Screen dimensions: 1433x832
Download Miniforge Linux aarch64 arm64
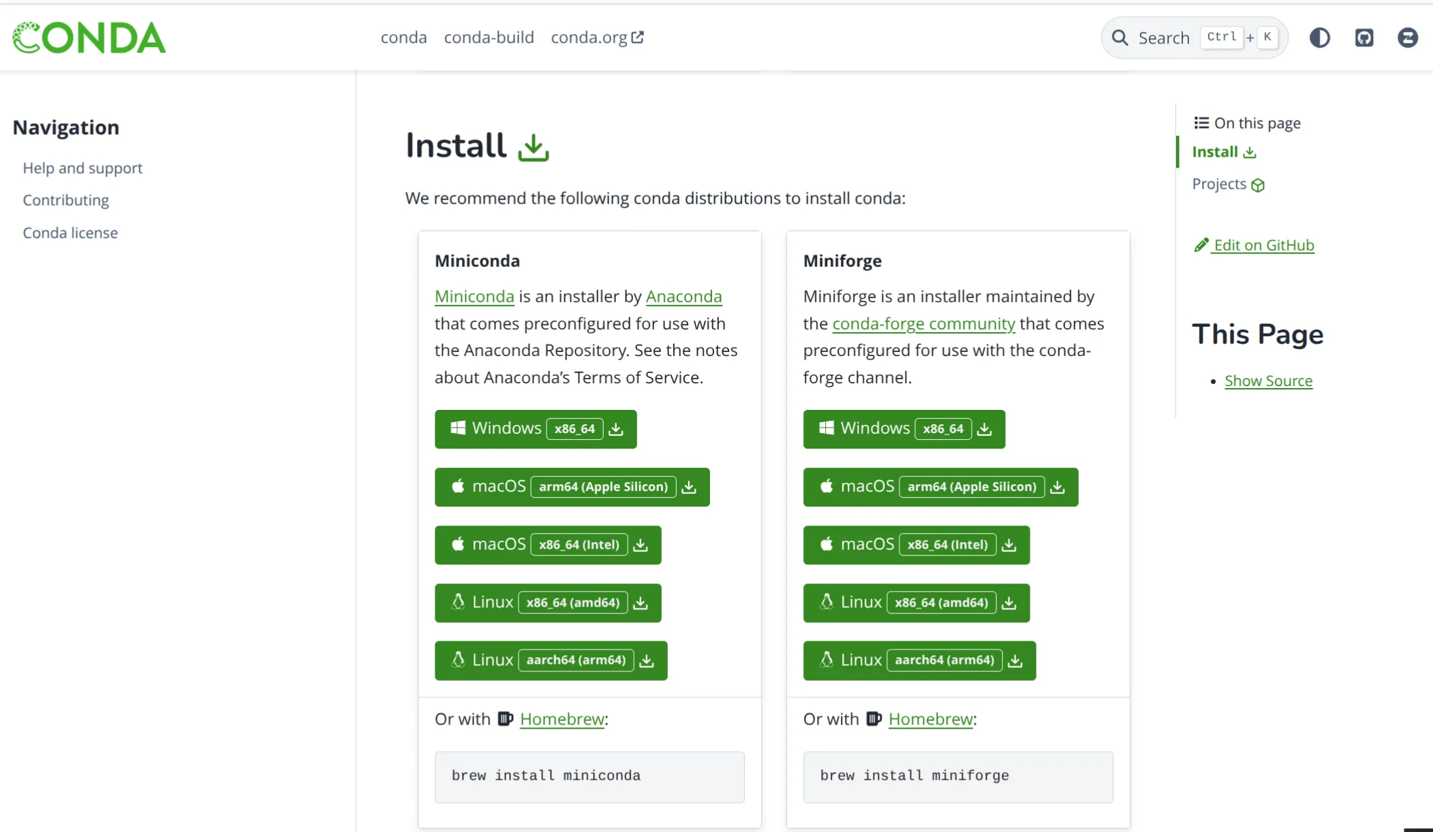click(x=919, y=660)
